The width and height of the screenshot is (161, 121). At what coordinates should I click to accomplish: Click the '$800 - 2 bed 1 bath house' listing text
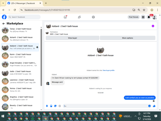pyautogui.click(x=59, y=34)
